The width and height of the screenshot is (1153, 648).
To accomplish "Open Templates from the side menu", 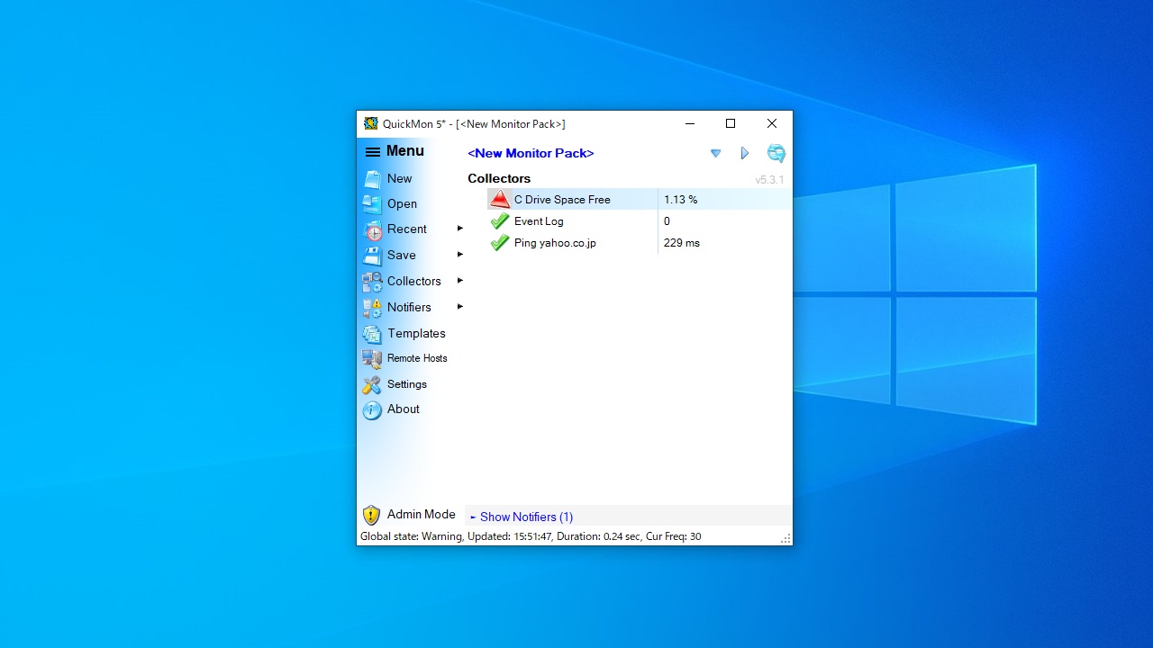I will tap(416, 333).
